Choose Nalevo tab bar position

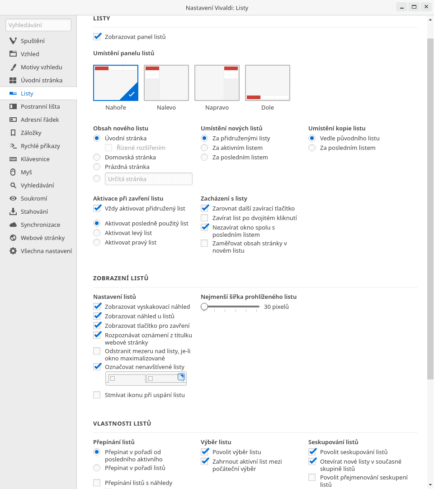pos(166,83)
